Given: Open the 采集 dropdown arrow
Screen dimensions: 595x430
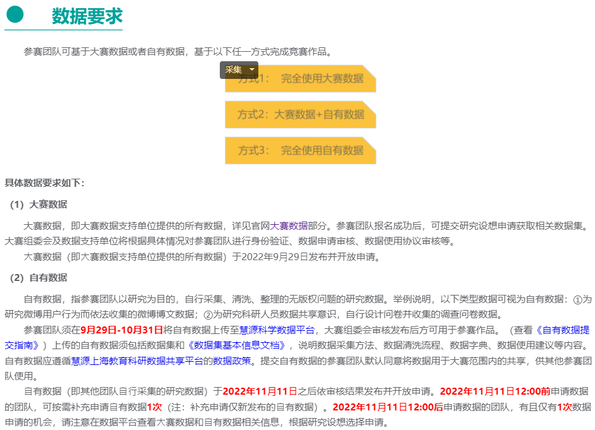Looking at the screenshot, I should (252, 70).
